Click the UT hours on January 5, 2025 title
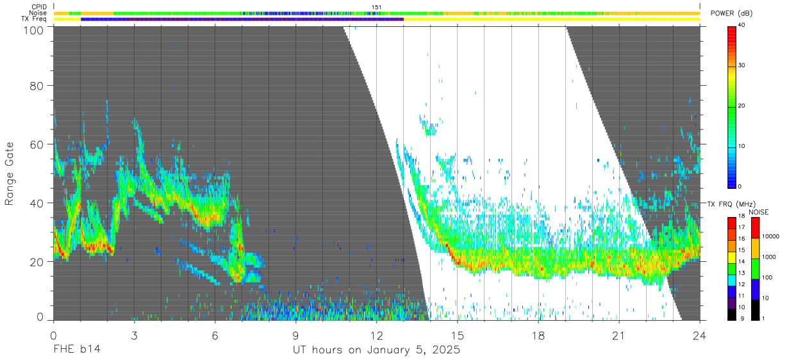This screenshot has width=787, height=363. [376, 351]
